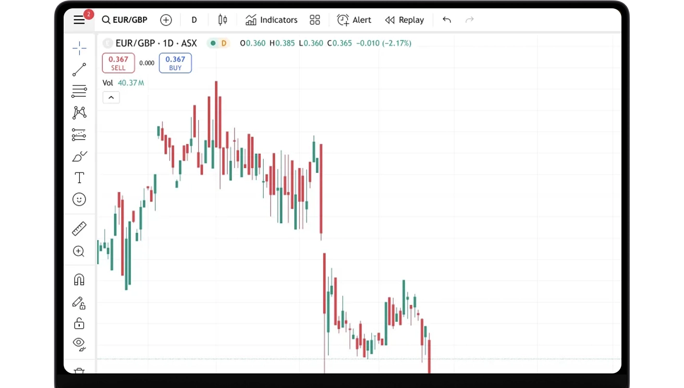Toggle magnet snap mode
This screenshot has width=684, height=388.
point(79,280)
